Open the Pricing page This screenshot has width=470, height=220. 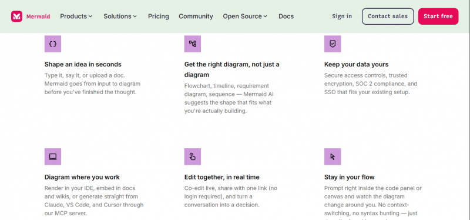(158, 16)
